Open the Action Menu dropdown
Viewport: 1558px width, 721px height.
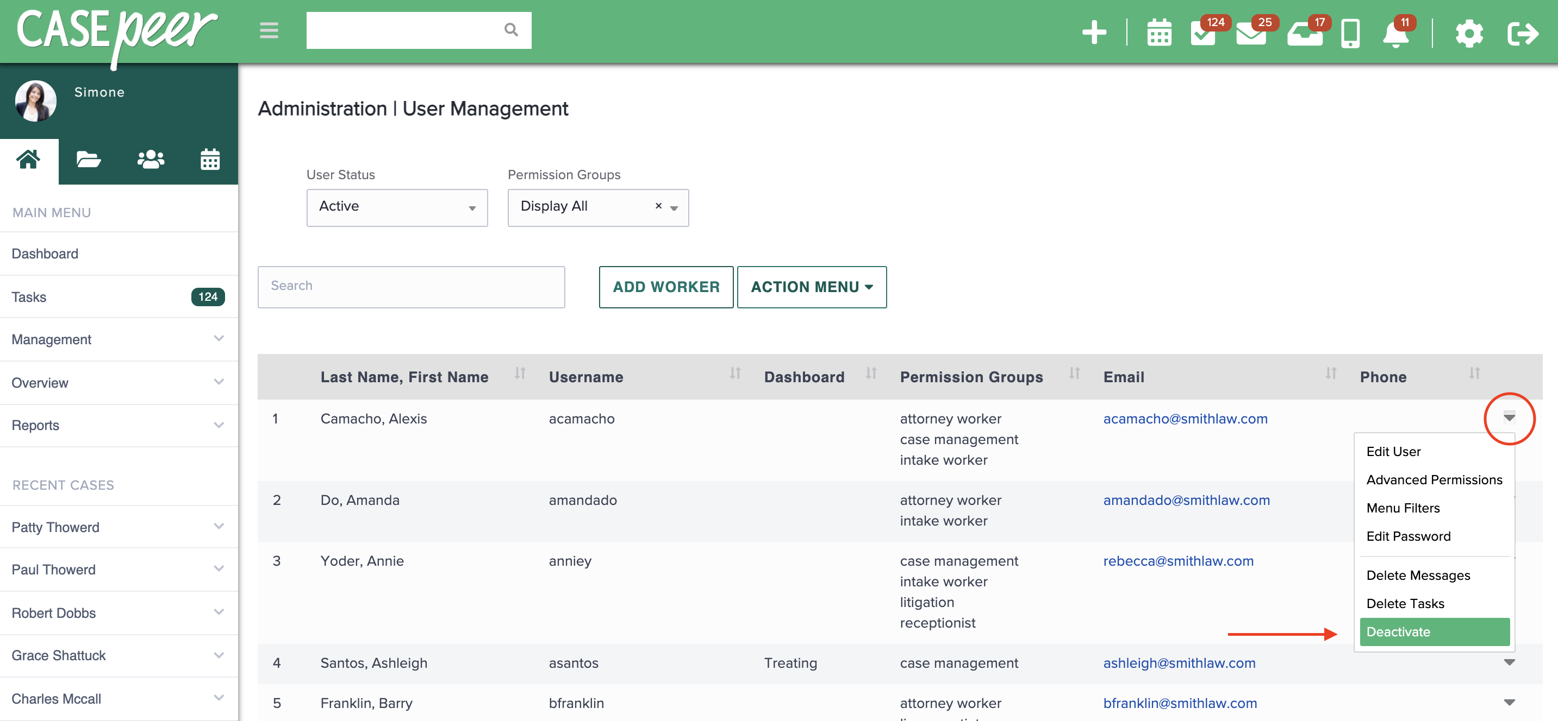coord(811,287)
